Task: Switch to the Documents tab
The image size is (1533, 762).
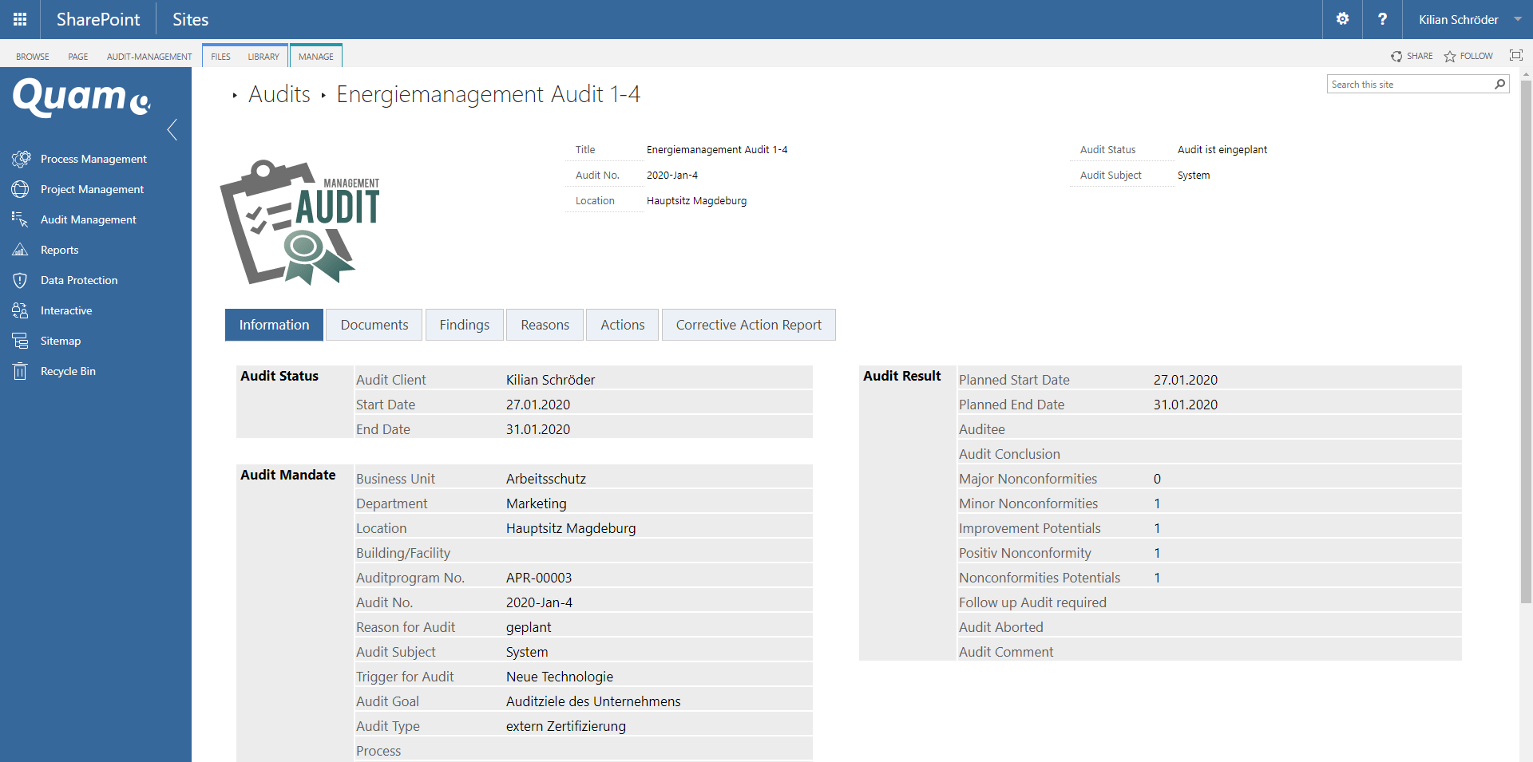Action: (x=373, y=325)
